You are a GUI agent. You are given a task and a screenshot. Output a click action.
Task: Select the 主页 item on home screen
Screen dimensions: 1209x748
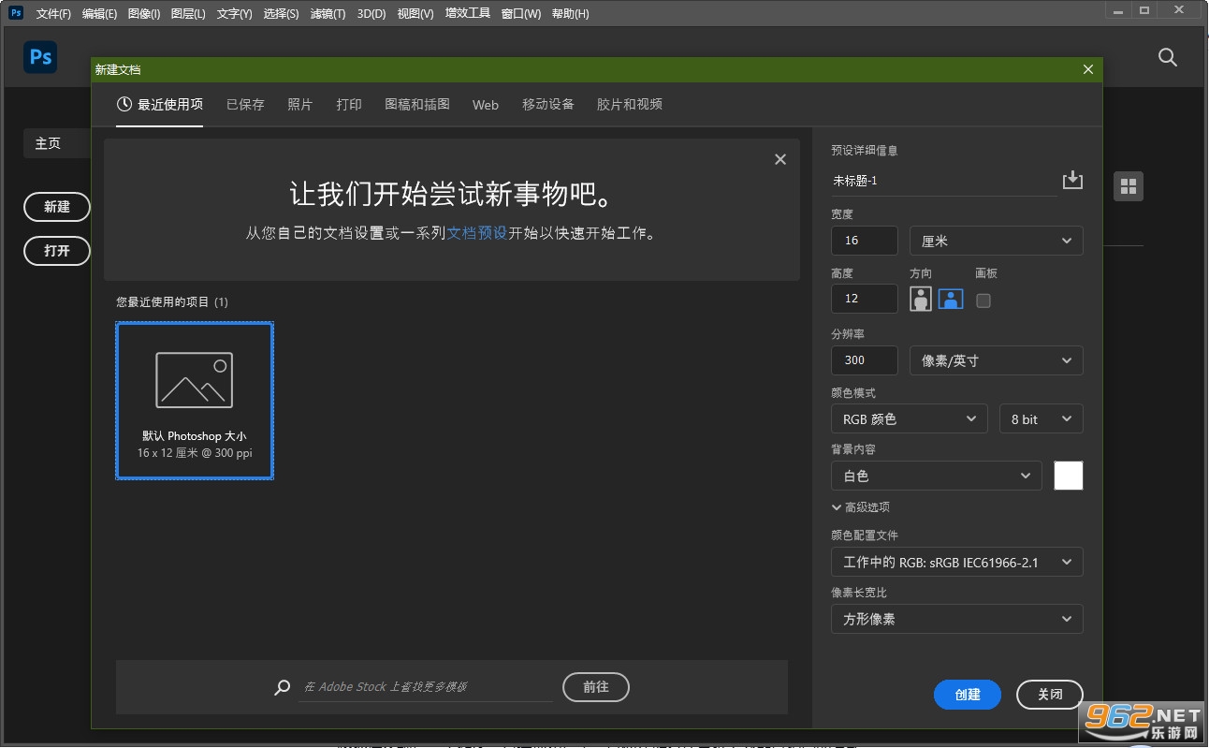point(57,143)
